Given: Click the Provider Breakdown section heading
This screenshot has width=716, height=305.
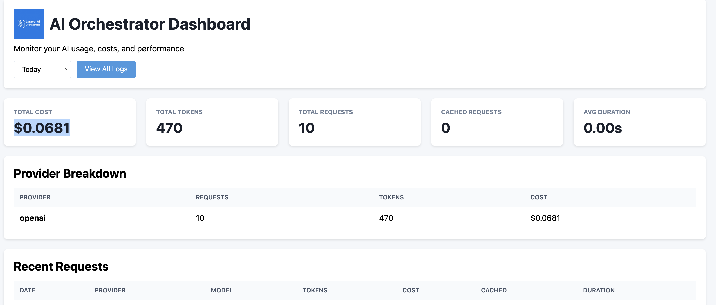Looking at the screenshot, I should (x=70, y=173).
